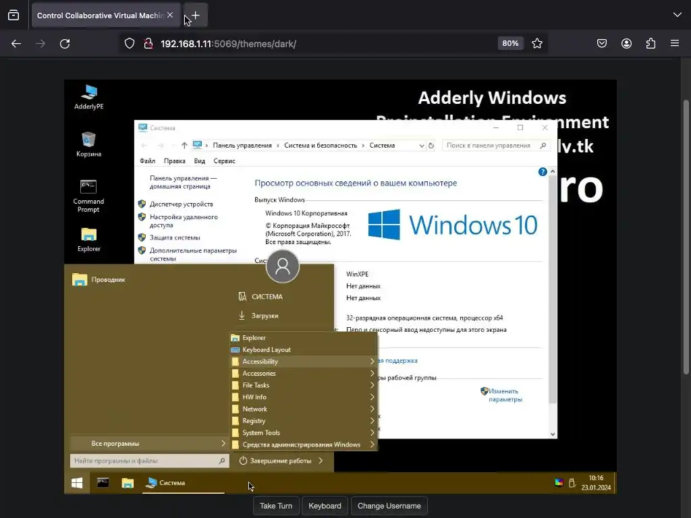Click the user avatar in Start menu
691x518 pixels.
tap(283, 266)
